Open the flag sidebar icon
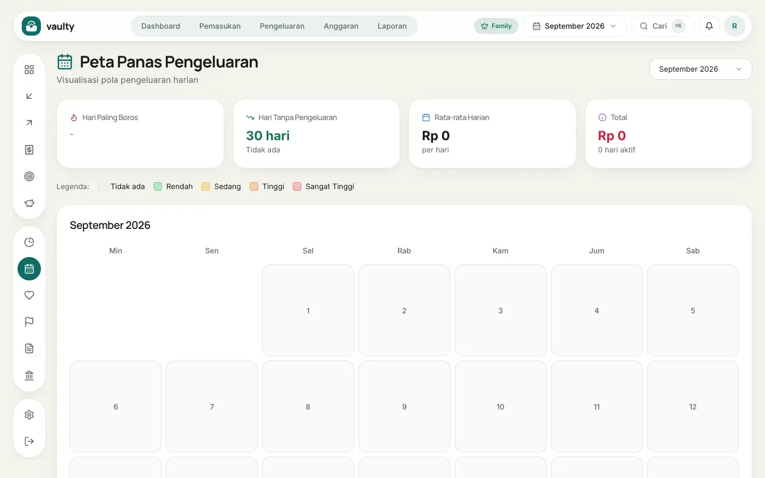765x478 pixels. (29, 322)
